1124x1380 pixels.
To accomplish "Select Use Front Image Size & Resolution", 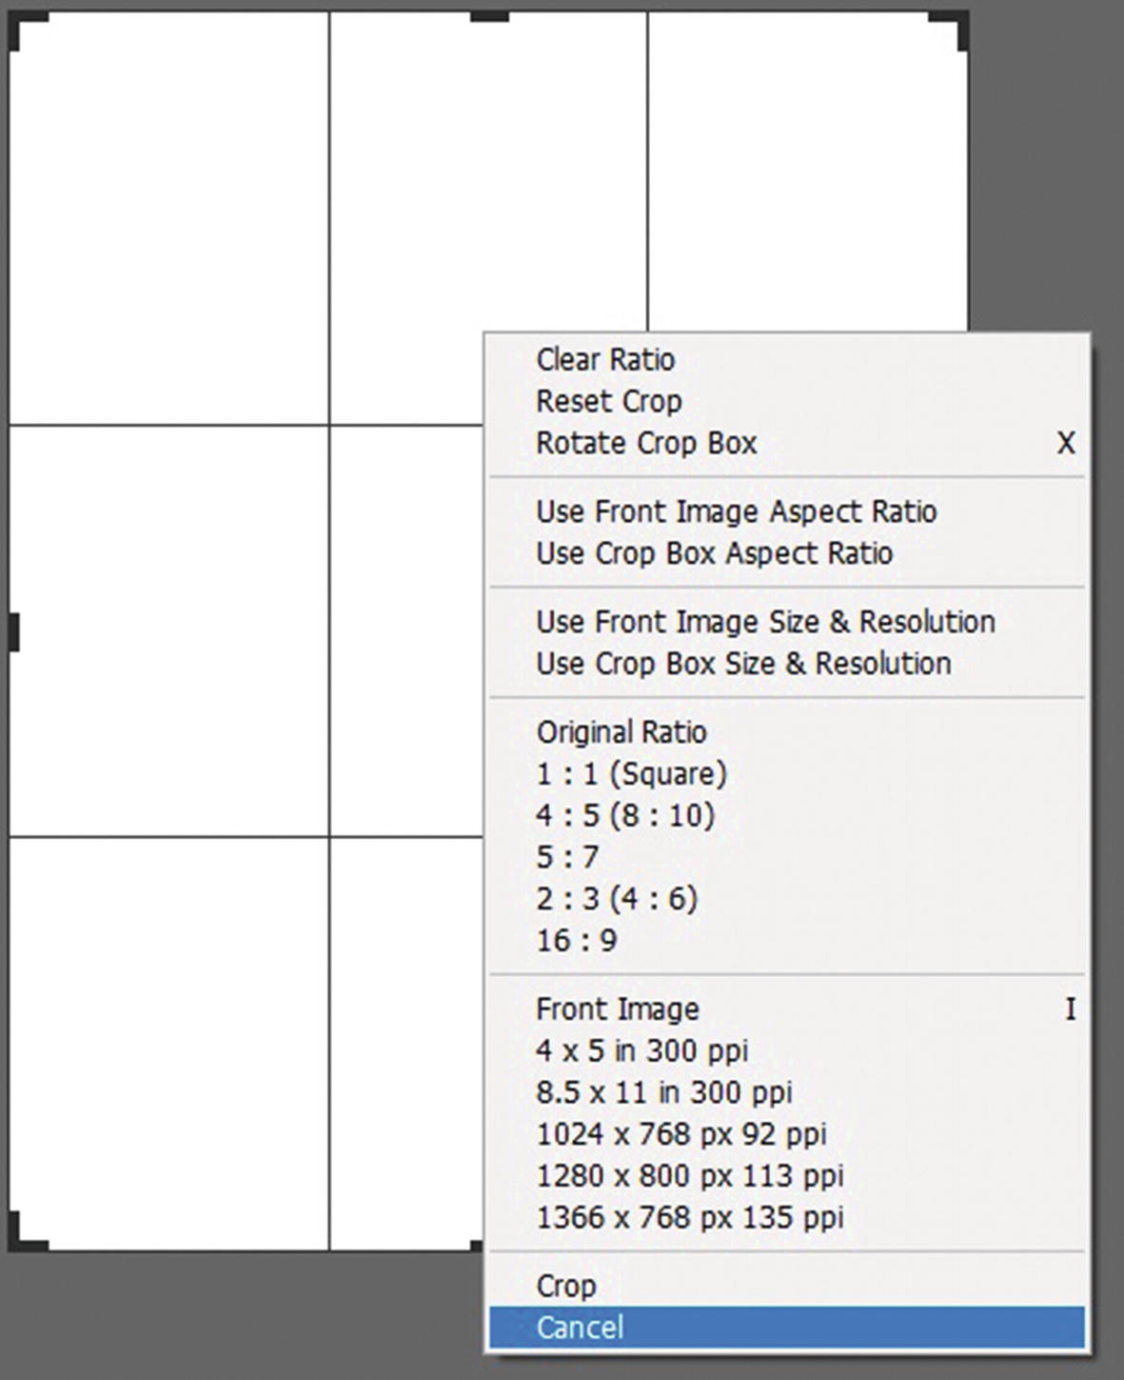I will click(766, 622).
